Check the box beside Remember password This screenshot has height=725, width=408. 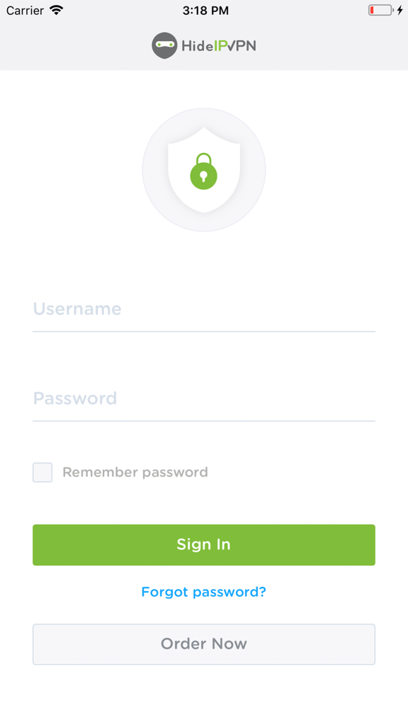coord(42,472)
